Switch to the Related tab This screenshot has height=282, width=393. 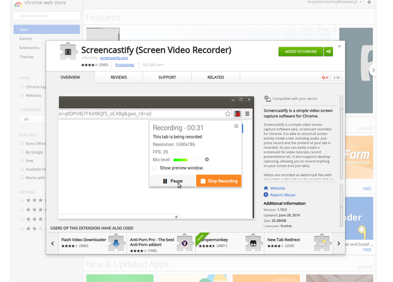click(216, 77)
